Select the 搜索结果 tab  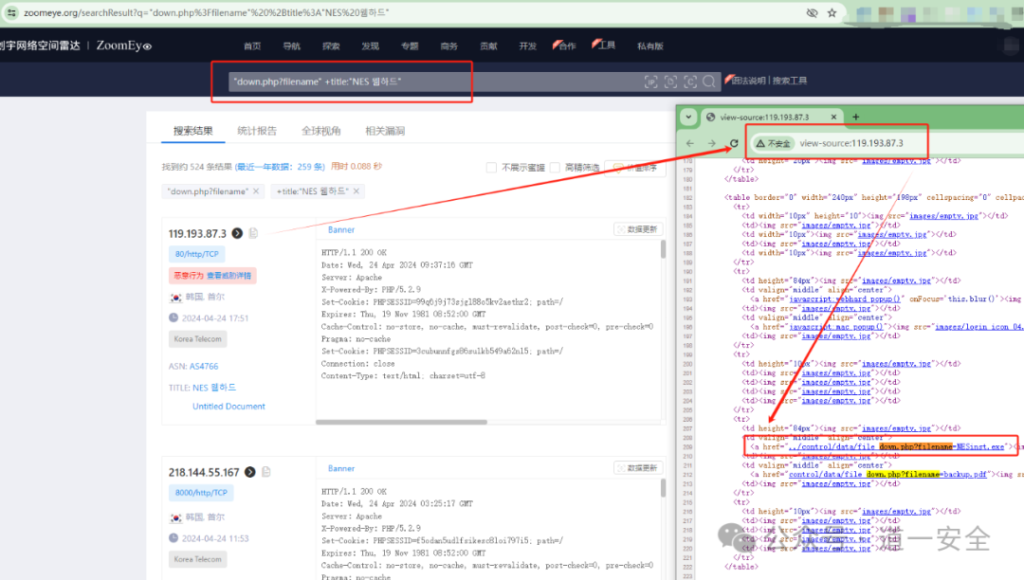[x=192, y=131]
